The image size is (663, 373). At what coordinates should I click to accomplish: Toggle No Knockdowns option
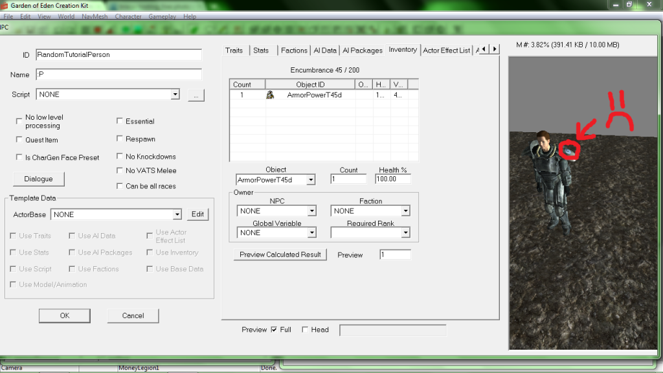coord(120,156)
